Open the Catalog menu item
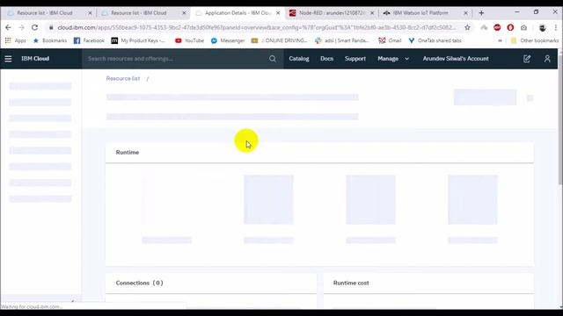This screenshot has width=563, height=316. pyautogui.click(x=299, y=59)
